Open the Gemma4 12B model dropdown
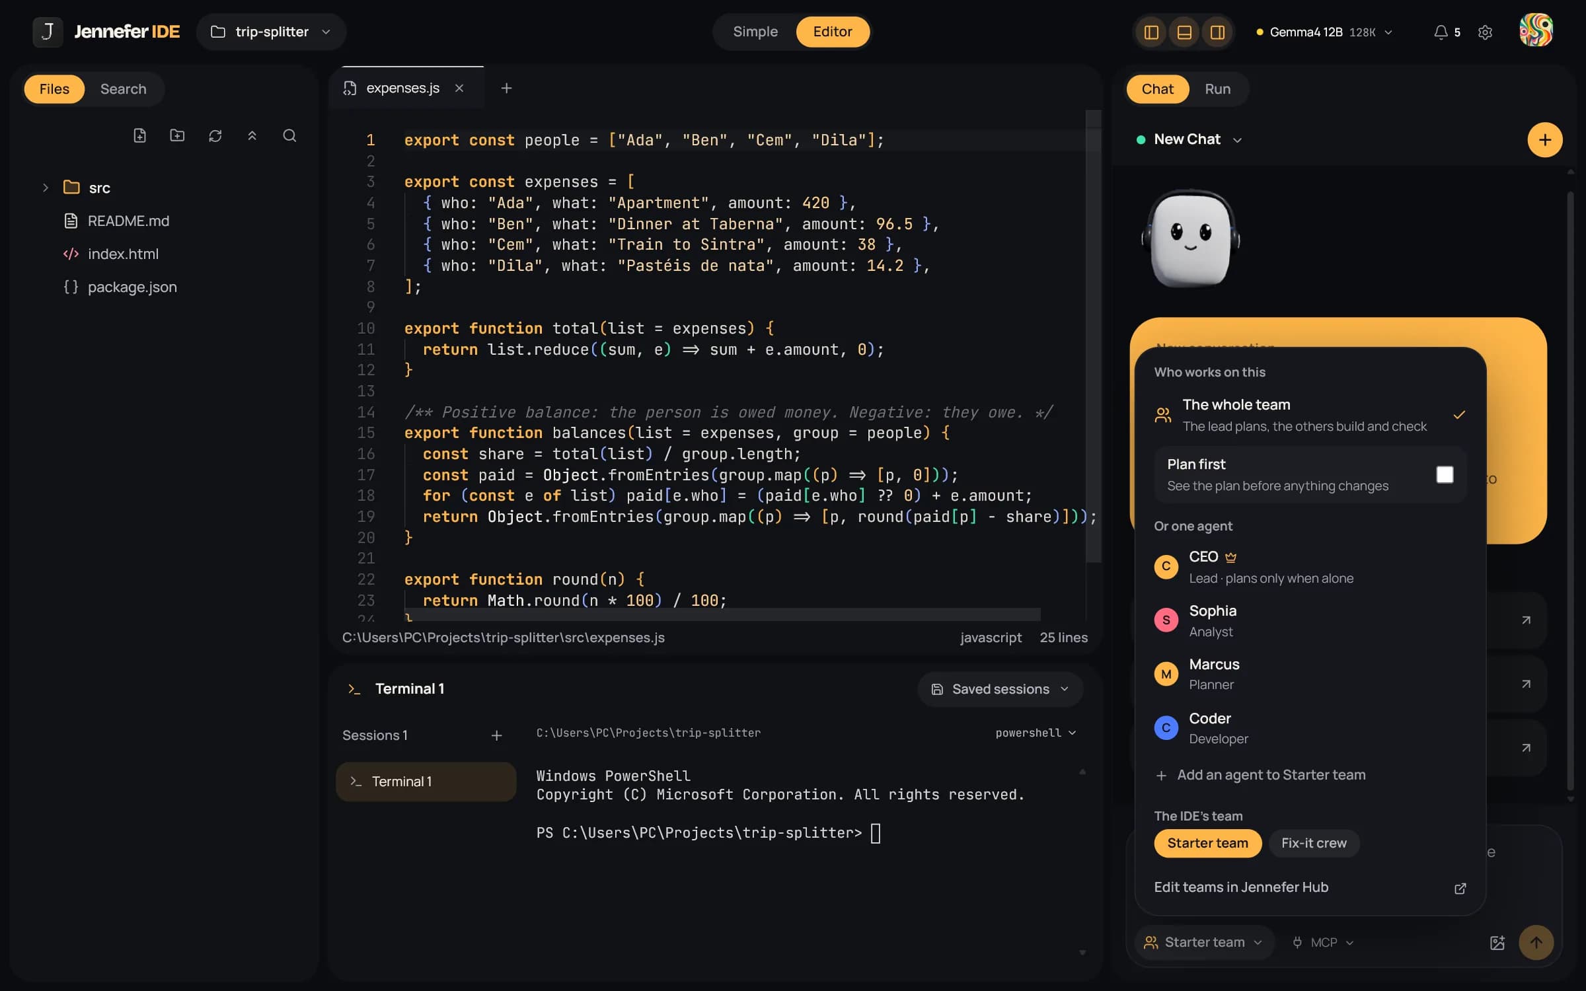Image resolution: width=1586 pixels, height=991 pixels. [x=1325, y=32]
